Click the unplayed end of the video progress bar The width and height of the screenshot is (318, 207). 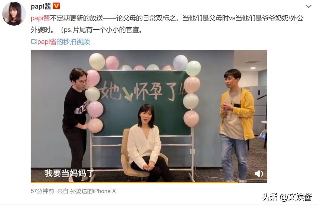tap(253, 182)
